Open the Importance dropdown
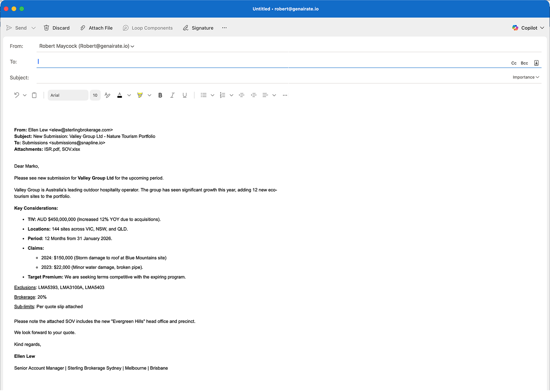Screen dimensions: 550x391 [x=526, y=77]
